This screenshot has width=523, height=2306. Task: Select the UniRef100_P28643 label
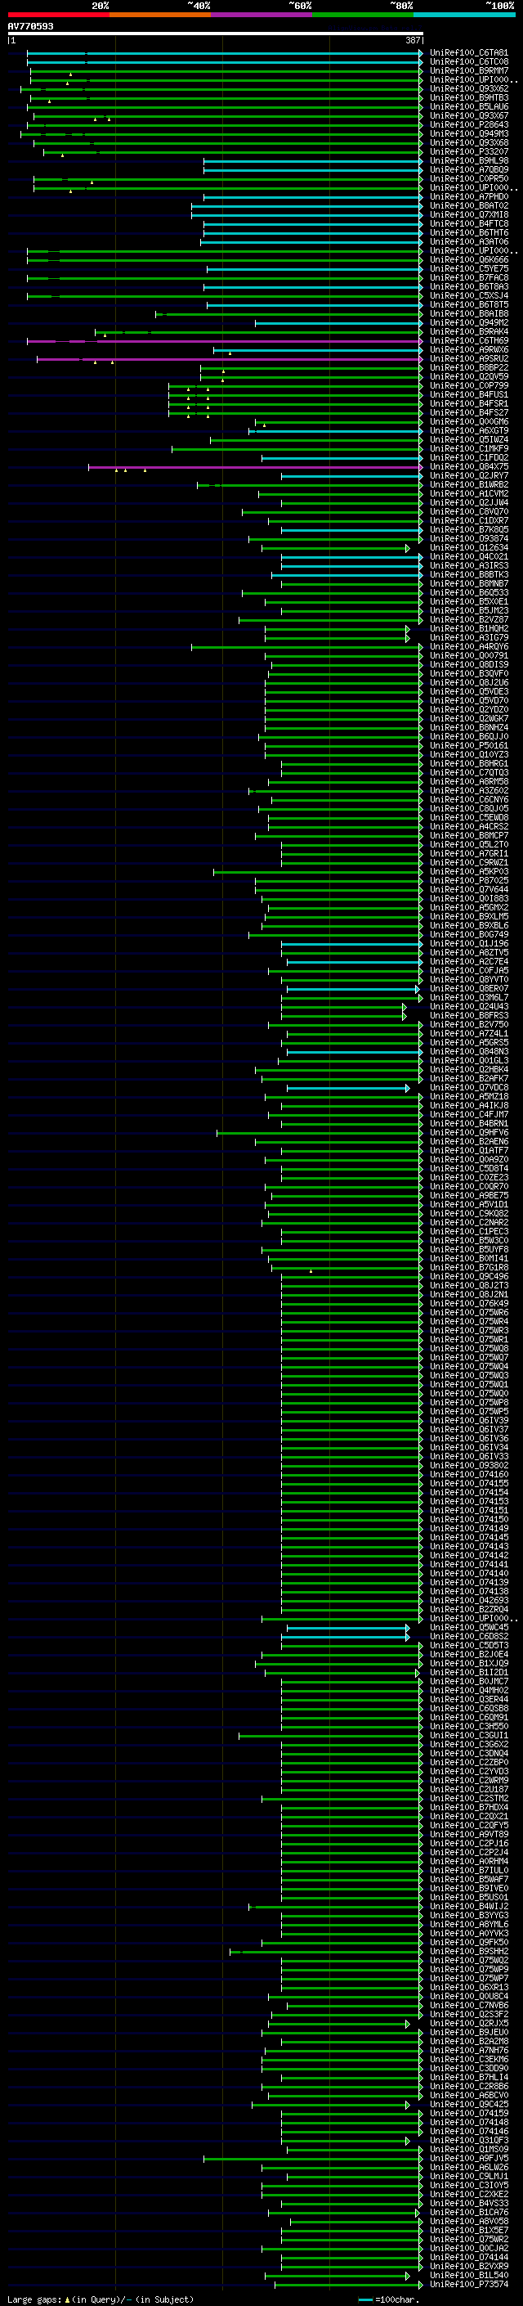coord(469,124)
